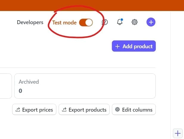
Task: Click the orange test mode banner
Action: coord(92,4)
